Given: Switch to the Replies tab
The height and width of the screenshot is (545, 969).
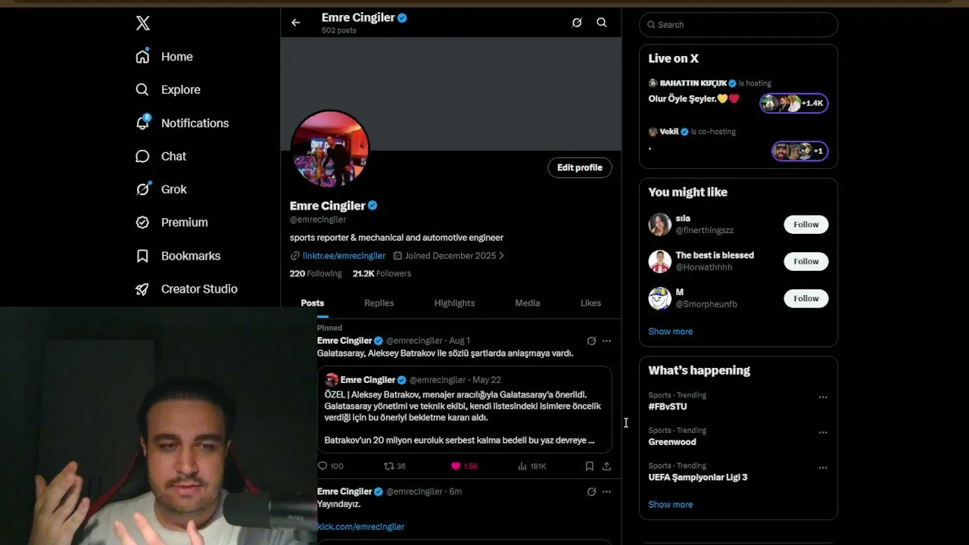Looking at the screenshot, I should (379, 303).
